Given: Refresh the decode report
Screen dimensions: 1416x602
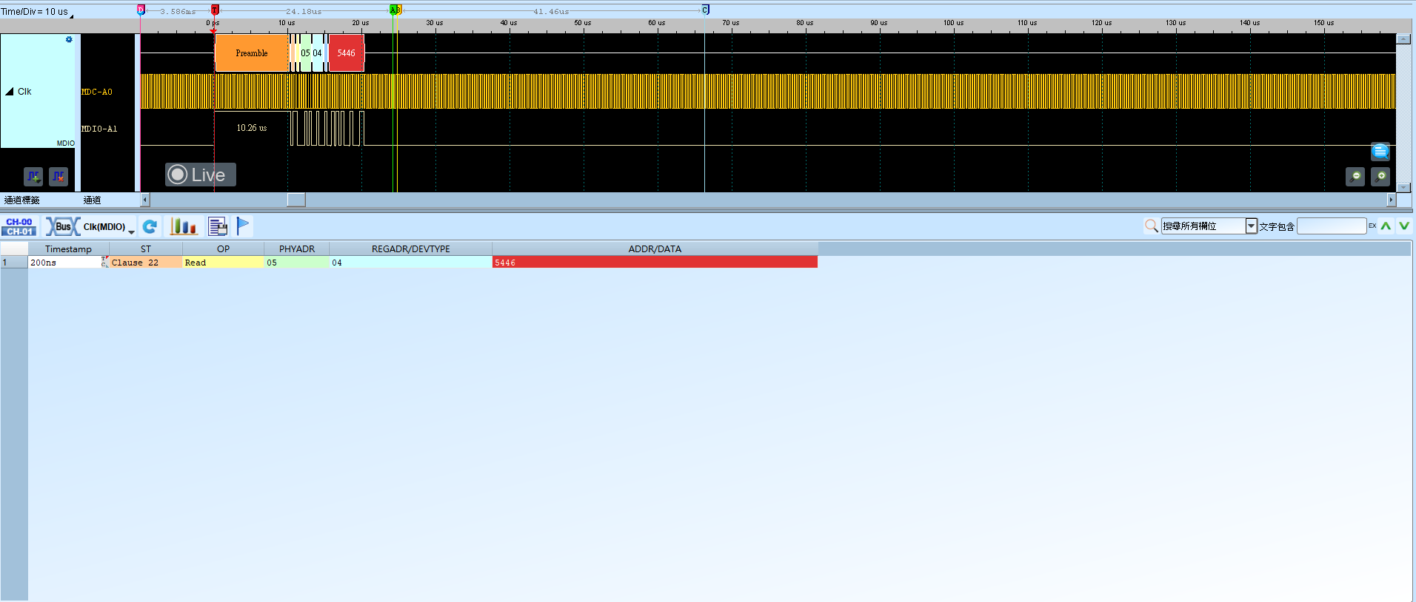Looking at the screenshot, I should [150, 226].
